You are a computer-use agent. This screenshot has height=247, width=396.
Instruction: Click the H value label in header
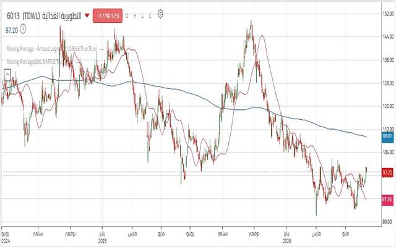click(x=135, y=16)
